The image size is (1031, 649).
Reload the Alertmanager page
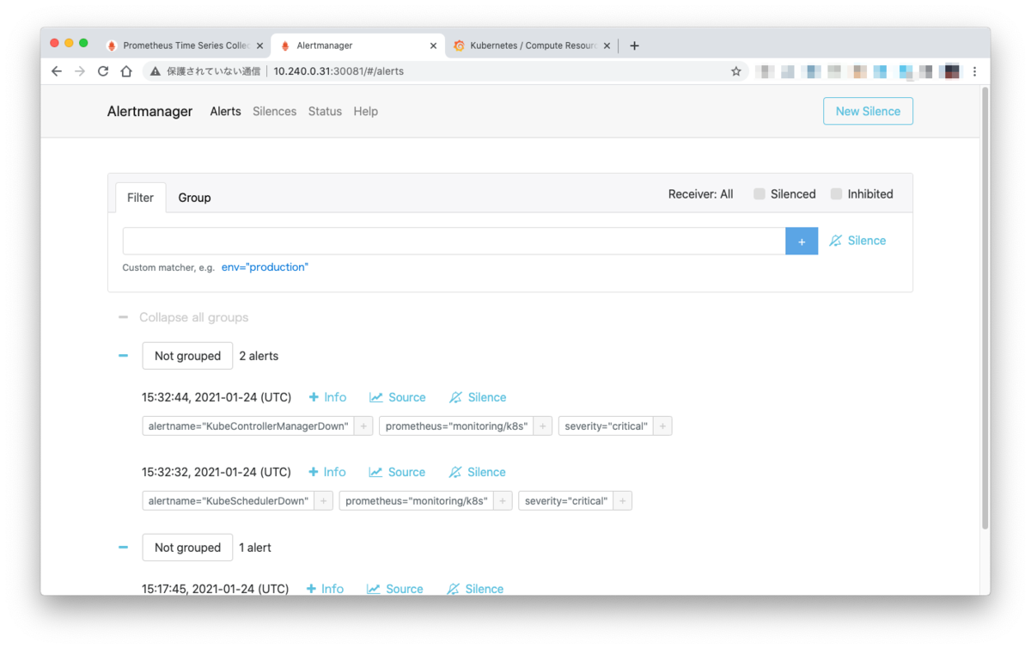[103, 71]
